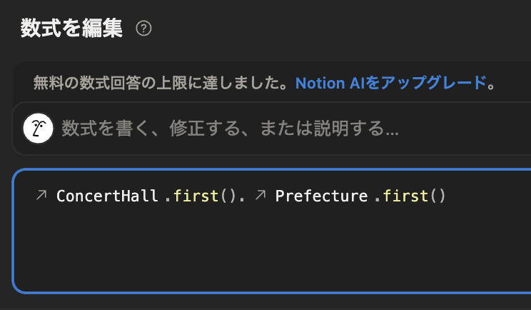Image resolution: width=531 pixels, height=310 pixels.
Task: Click the 無料の数式回答の上限に達しました message
Action: 161,83
